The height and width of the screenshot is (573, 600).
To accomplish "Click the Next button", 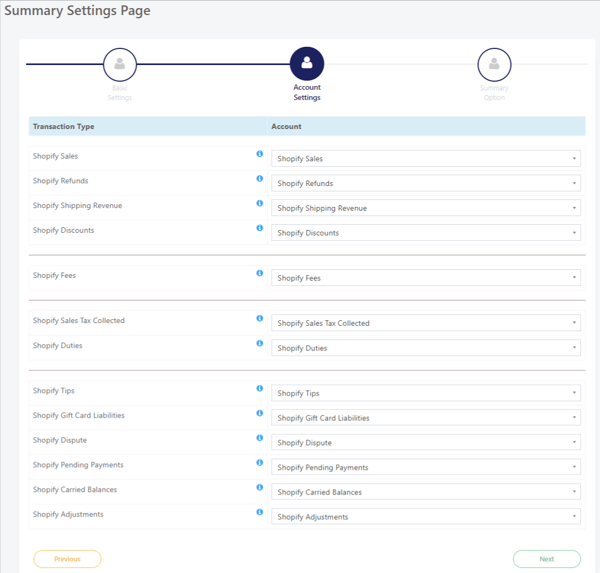I will [547, 559].
